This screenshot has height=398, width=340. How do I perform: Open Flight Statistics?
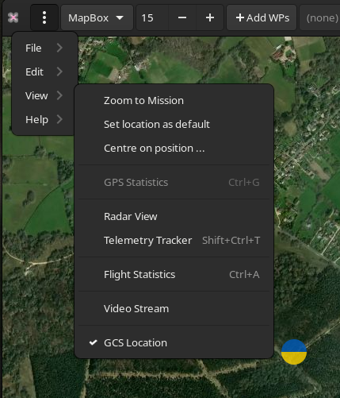pyautogui.click(x=174, y=274)
